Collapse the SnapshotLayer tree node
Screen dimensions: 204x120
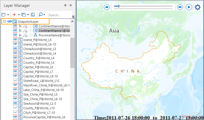coord(5,21)
